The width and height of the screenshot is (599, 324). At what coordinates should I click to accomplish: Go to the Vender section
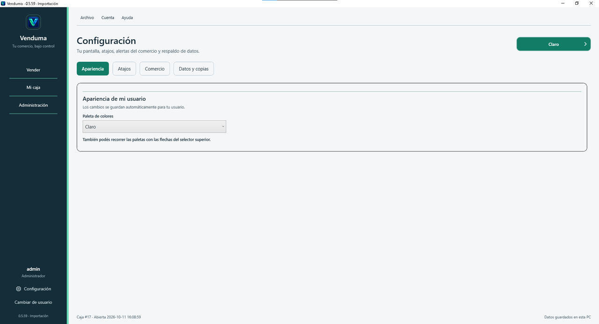(33, 70)
